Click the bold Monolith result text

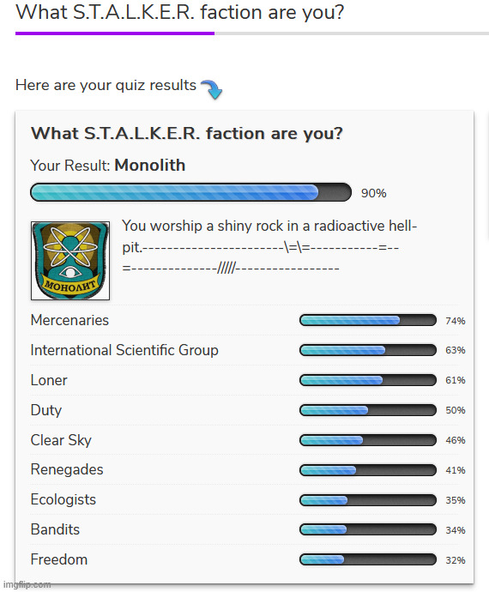click(x=150, y=165)
